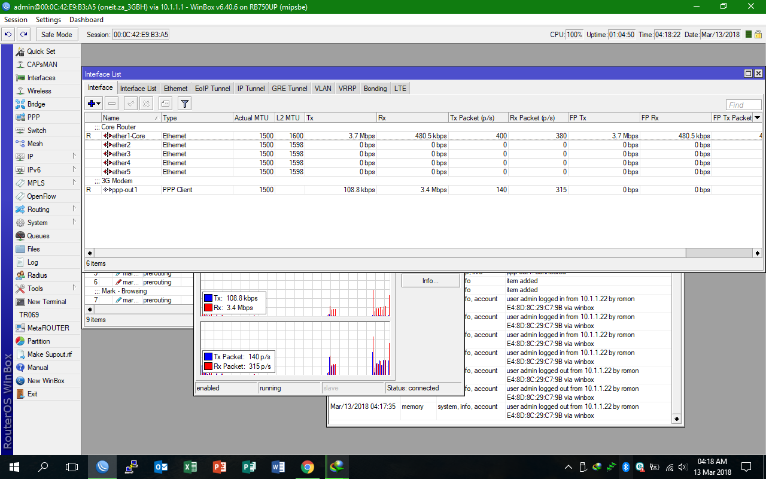The height and width of the screenshot is (479, 766).
Task: Click the Info... button in background window
Action: coord(431,281)
